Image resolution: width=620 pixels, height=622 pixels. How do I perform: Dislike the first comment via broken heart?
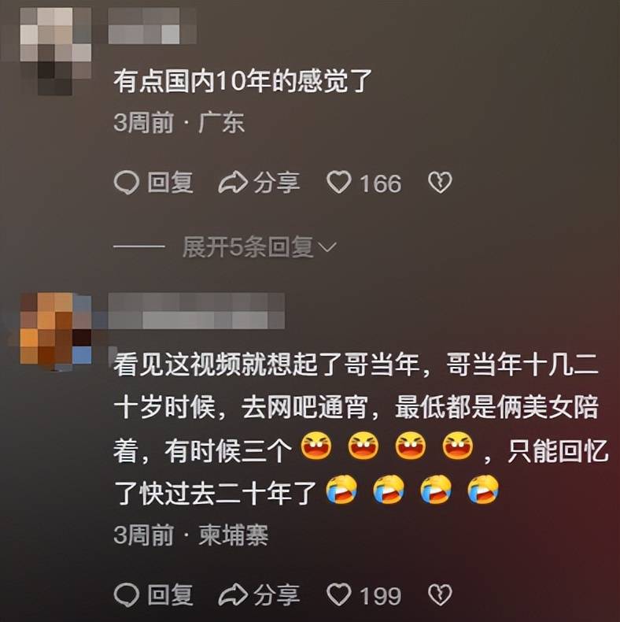(x=440, y=183)
